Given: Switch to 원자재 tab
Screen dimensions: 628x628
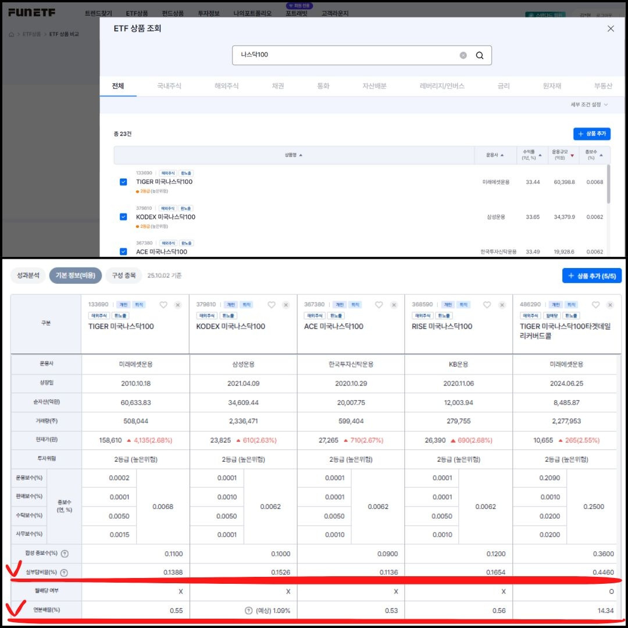Looking at the screenshot, I should [552, 86].
